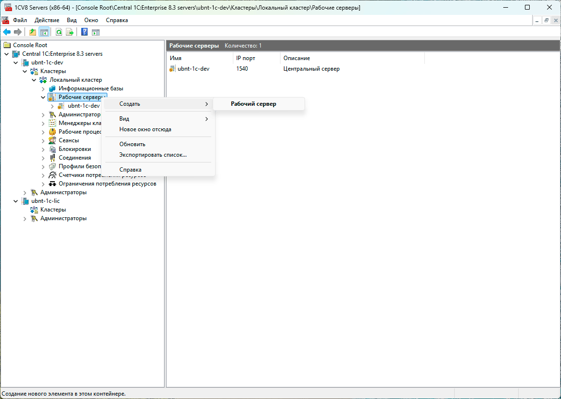Viewport: 561px width, 399px height.
Task: Select Ограничения потребления ресурсов tree item
Action: click(x=107, y=184)
